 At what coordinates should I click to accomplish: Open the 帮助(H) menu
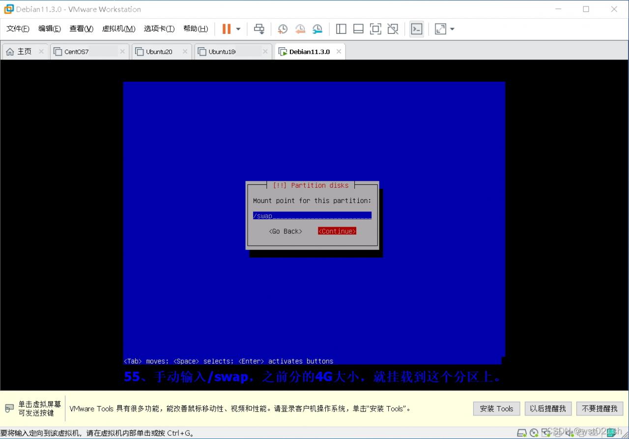coord(196,29)
